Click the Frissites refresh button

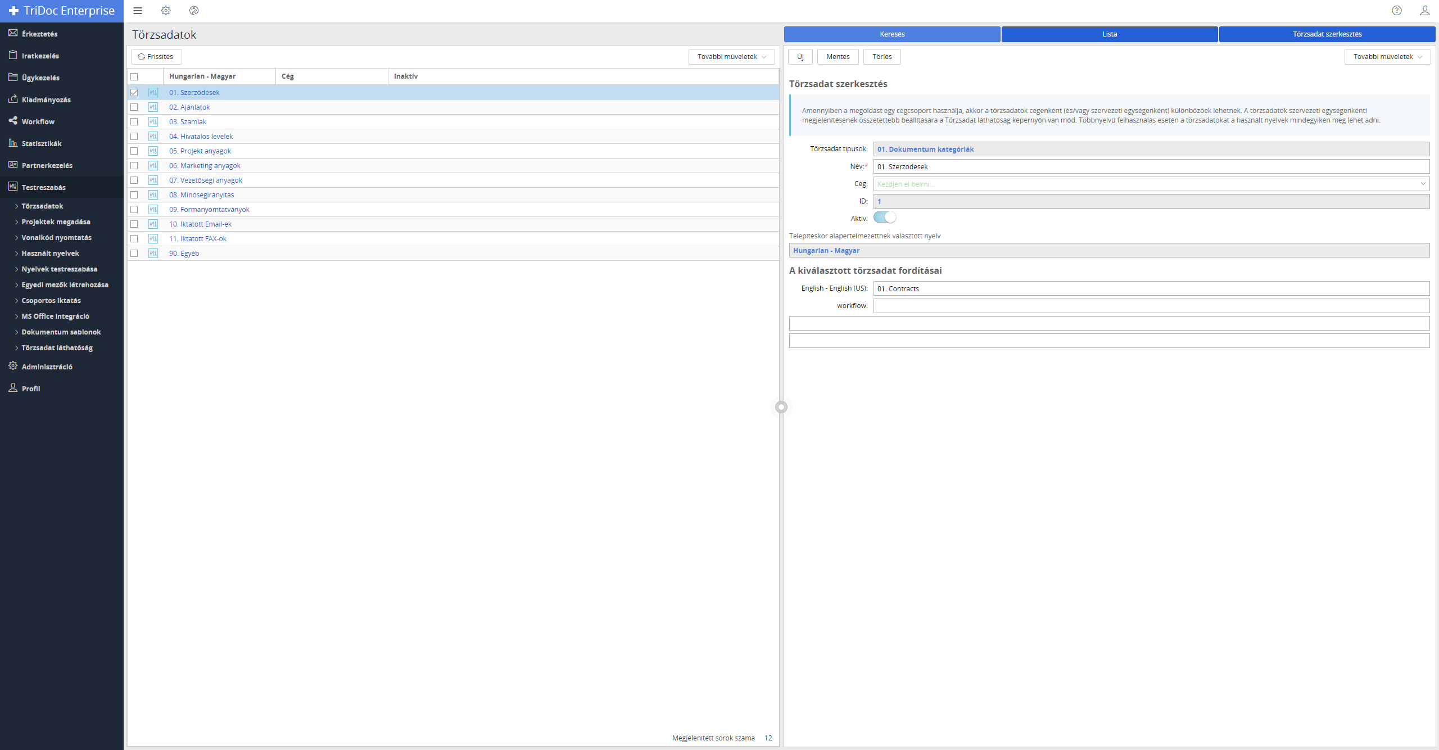point(156,57)
